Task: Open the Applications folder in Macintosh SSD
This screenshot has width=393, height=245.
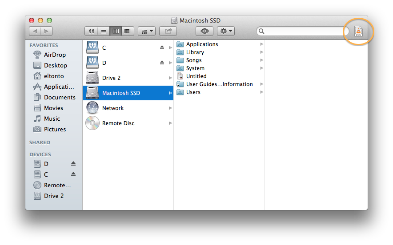Action: [219, 44]
